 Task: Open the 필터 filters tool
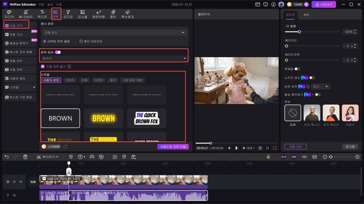click(x=113, y=14)
